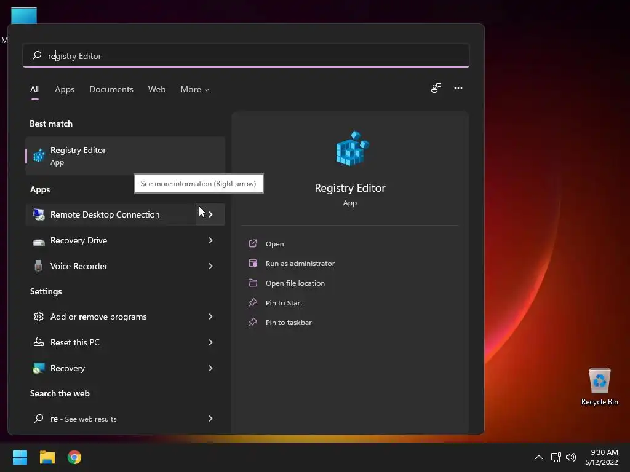The width and height of the screenshot is (630, 472).
Task: Click the gear icon for Add or remove programs
Action: (39, 317)
